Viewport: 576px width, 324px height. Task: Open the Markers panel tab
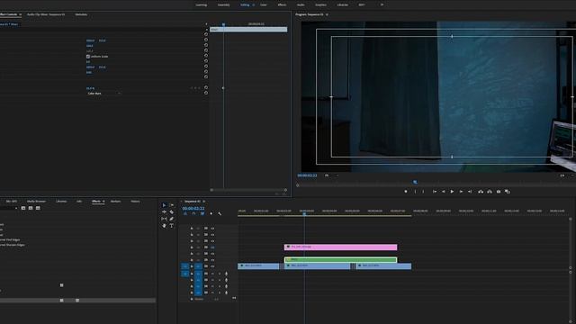tap(116, 202)
